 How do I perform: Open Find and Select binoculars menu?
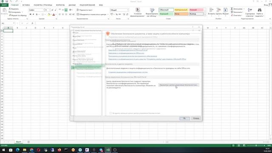pos(260,12)
